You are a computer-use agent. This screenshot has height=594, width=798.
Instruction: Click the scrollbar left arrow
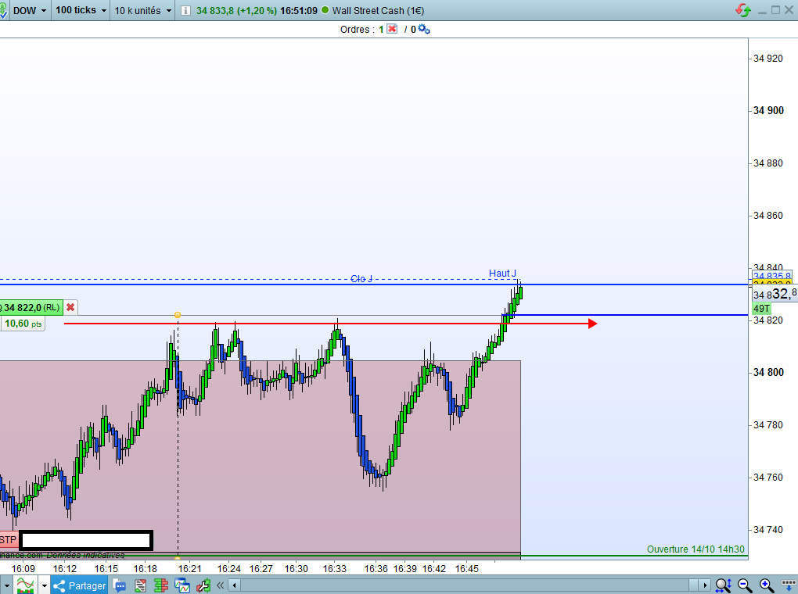click(x=235, y=585)
